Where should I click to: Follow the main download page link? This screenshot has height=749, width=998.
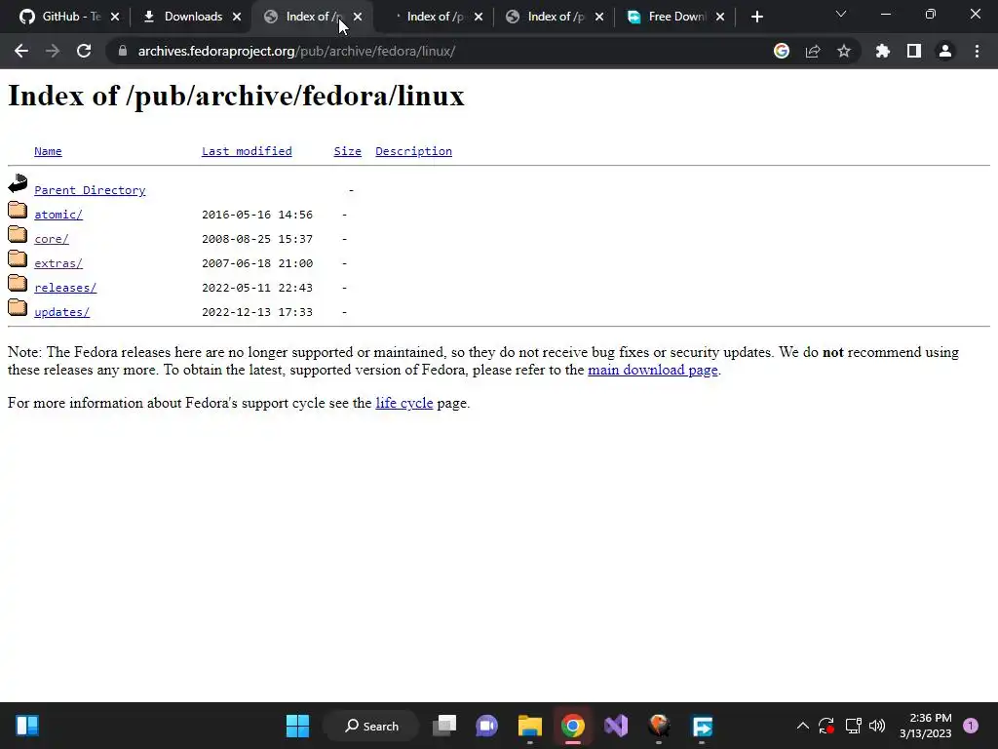pos(652,370)
